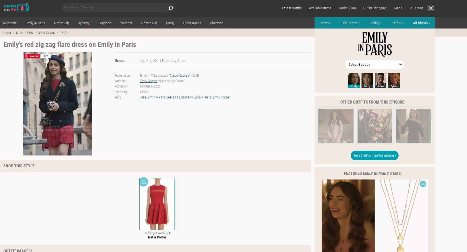This screenshot has width=467, height=252.
Task: Open Euphoria show tab
Action: pyautogui.click(x=105, y=23)
